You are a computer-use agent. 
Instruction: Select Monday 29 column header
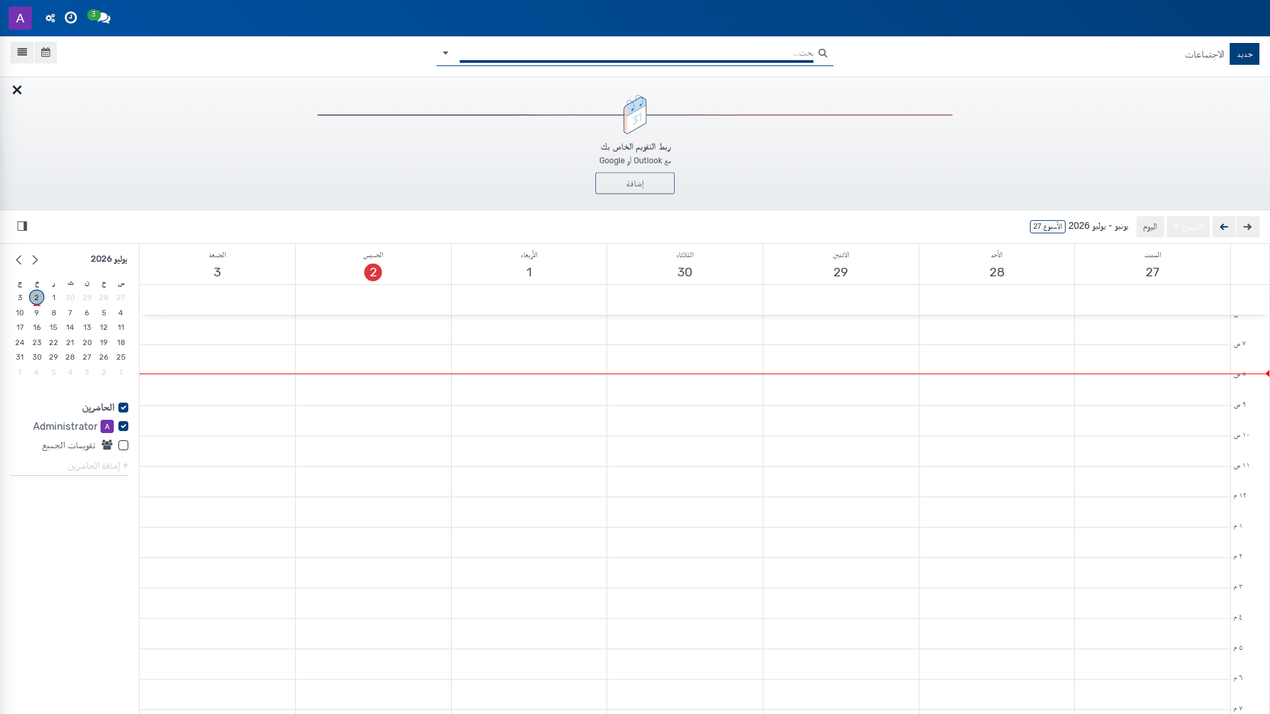(x=841, y=264)
